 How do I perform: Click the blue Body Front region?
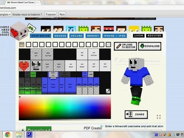[x=53, y=86]
